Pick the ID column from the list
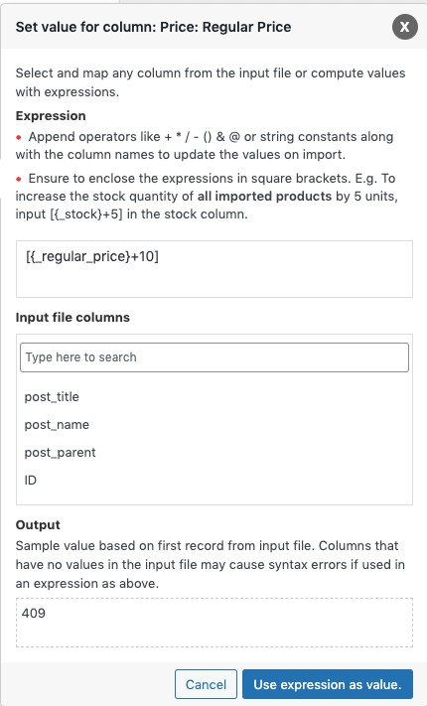 tap(30, 480)
